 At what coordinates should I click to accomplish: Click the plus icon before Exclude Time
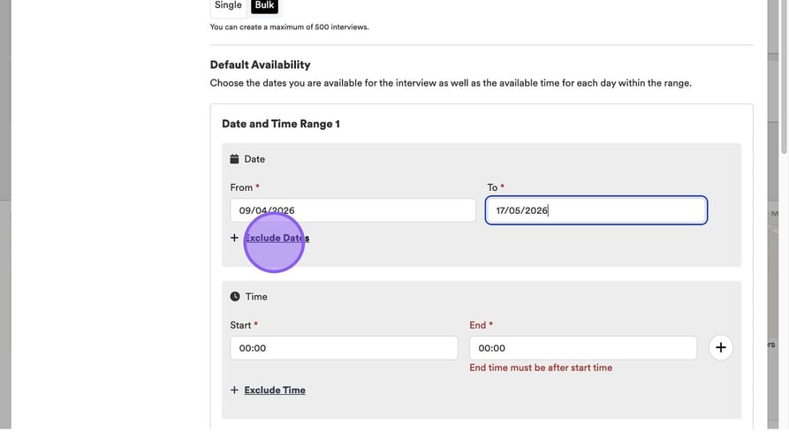tap(234, 391)
